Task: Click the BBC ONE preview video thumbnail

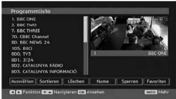Action: [129, 33]
